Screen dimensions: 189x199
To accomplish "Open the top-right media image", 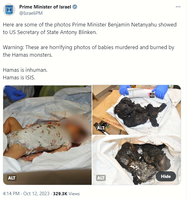I will (x=137, y=110).
